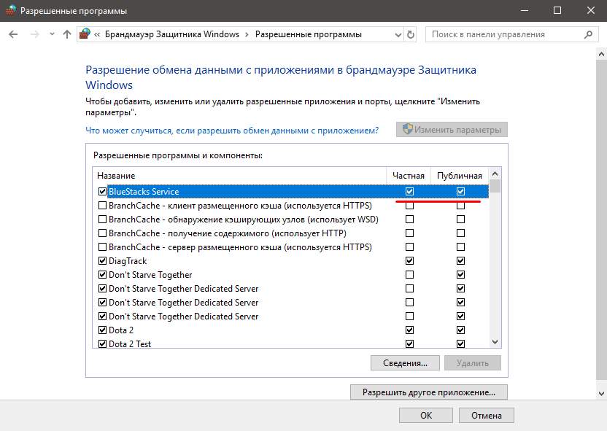Go up one level arrow

67,34
